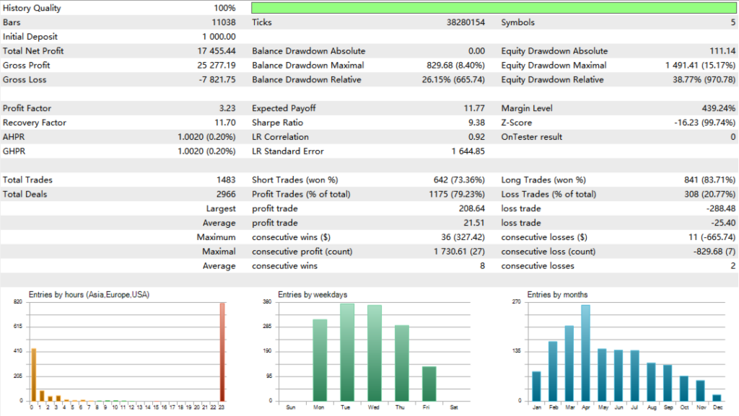739x416 pixels.
Task: Select the Z-Score value -16.23 (99.74%)
Action: click(704, 123)
